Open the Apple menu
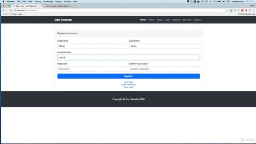Image resolution: width=256 pixels, height=144 pixels. [x=4, y=2]
